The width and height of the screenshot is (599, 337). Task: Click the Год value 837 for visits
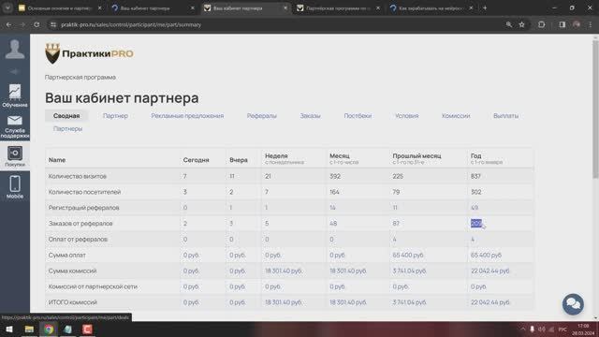[475, 176]
